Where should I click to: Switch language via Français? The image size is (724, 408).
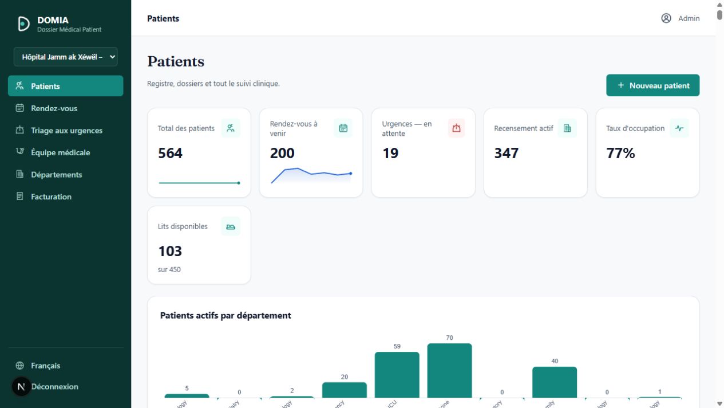point(46,366)
